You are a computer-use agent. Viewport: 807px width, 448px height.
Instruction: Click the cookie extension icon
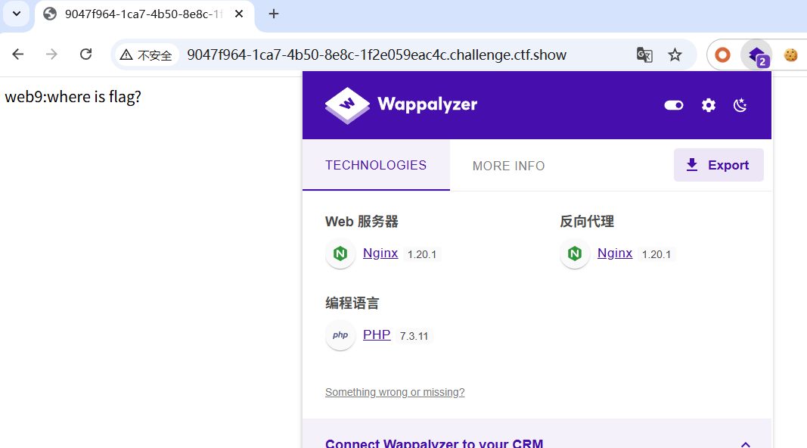pyautogui.click(x=790, y=54)
